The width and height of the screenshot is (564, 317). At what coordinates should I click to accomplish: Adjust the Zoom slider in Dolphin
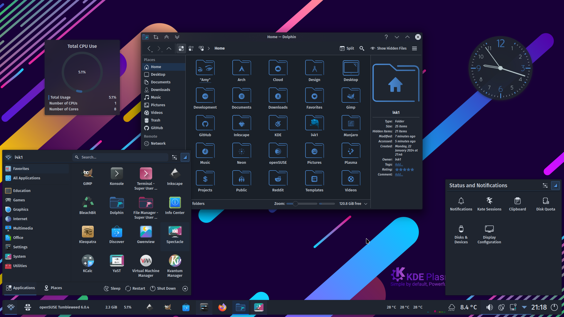pos(302,204)
